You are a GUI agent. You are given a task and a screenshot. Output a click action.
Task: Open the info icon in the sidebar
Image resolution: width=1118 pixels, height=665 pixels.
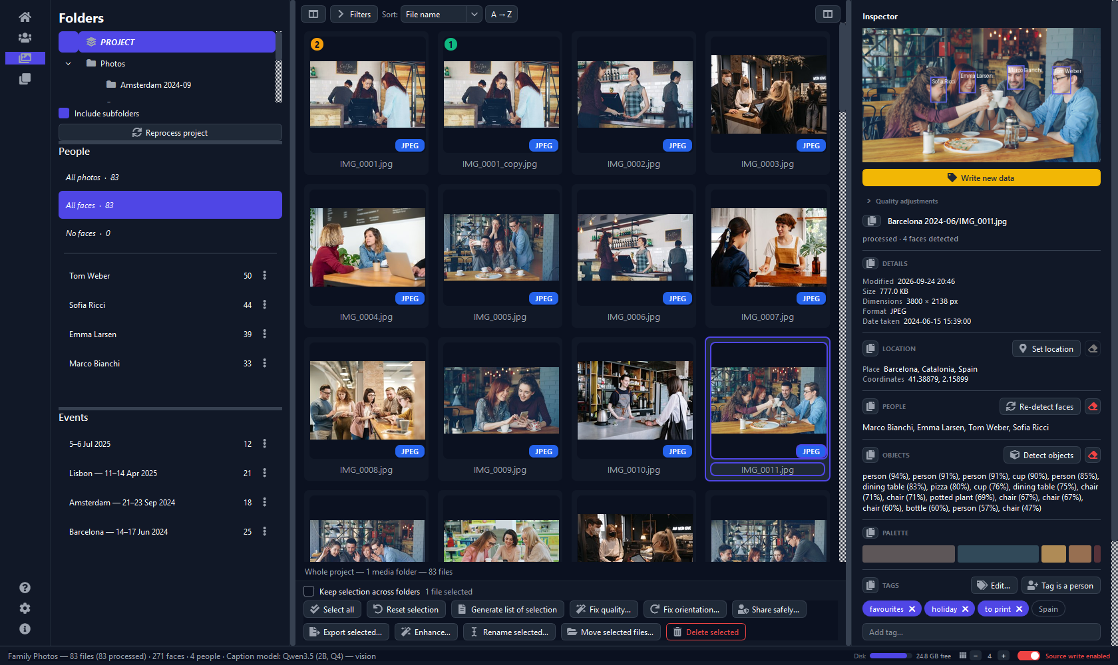coord(25,629)
